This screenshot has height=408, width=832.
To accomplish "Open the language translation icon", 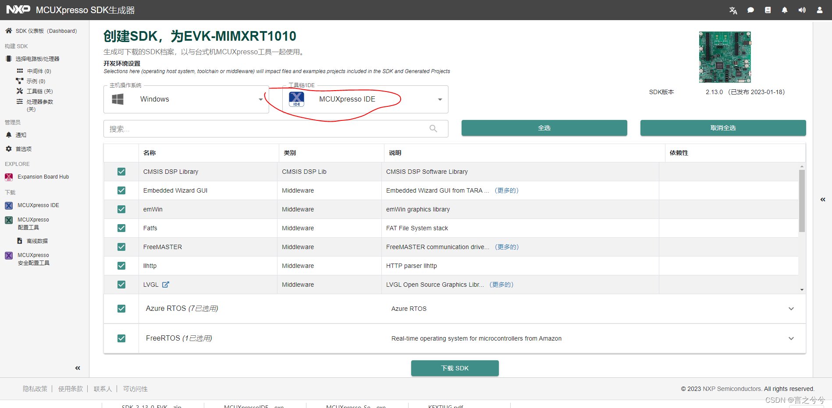I will [x=733, y=10].
